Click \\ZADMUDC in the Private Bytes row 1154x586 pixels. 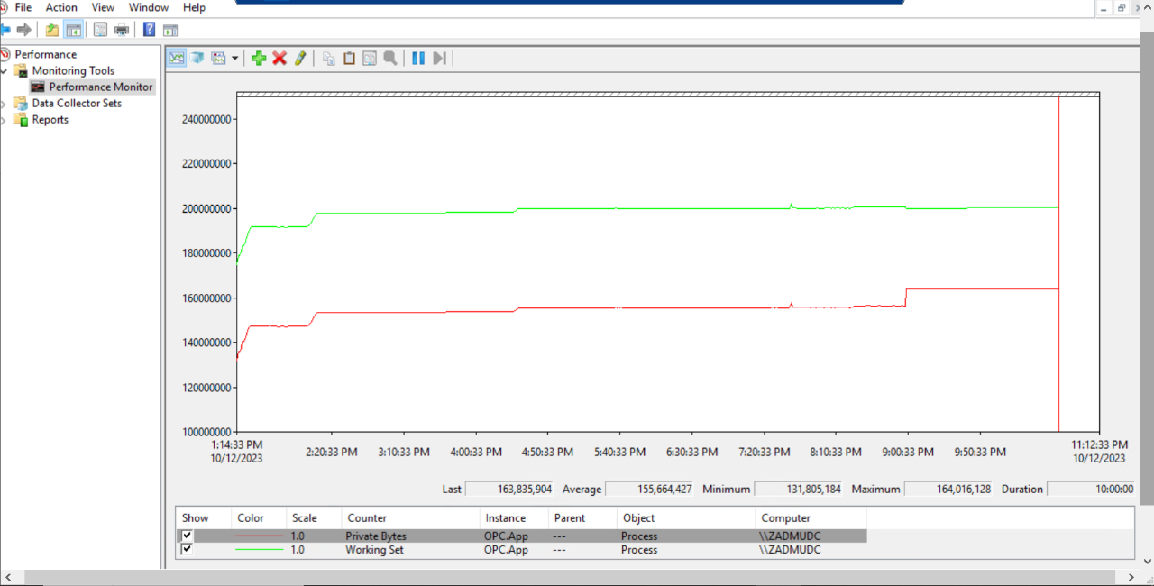coord(791,536)
